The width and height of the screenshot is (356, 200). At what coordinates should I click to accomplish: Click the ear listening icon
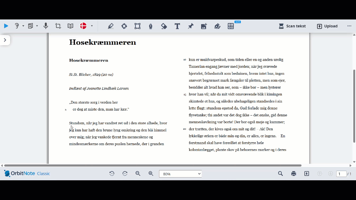pyautogui.click(x=17, y=26)
